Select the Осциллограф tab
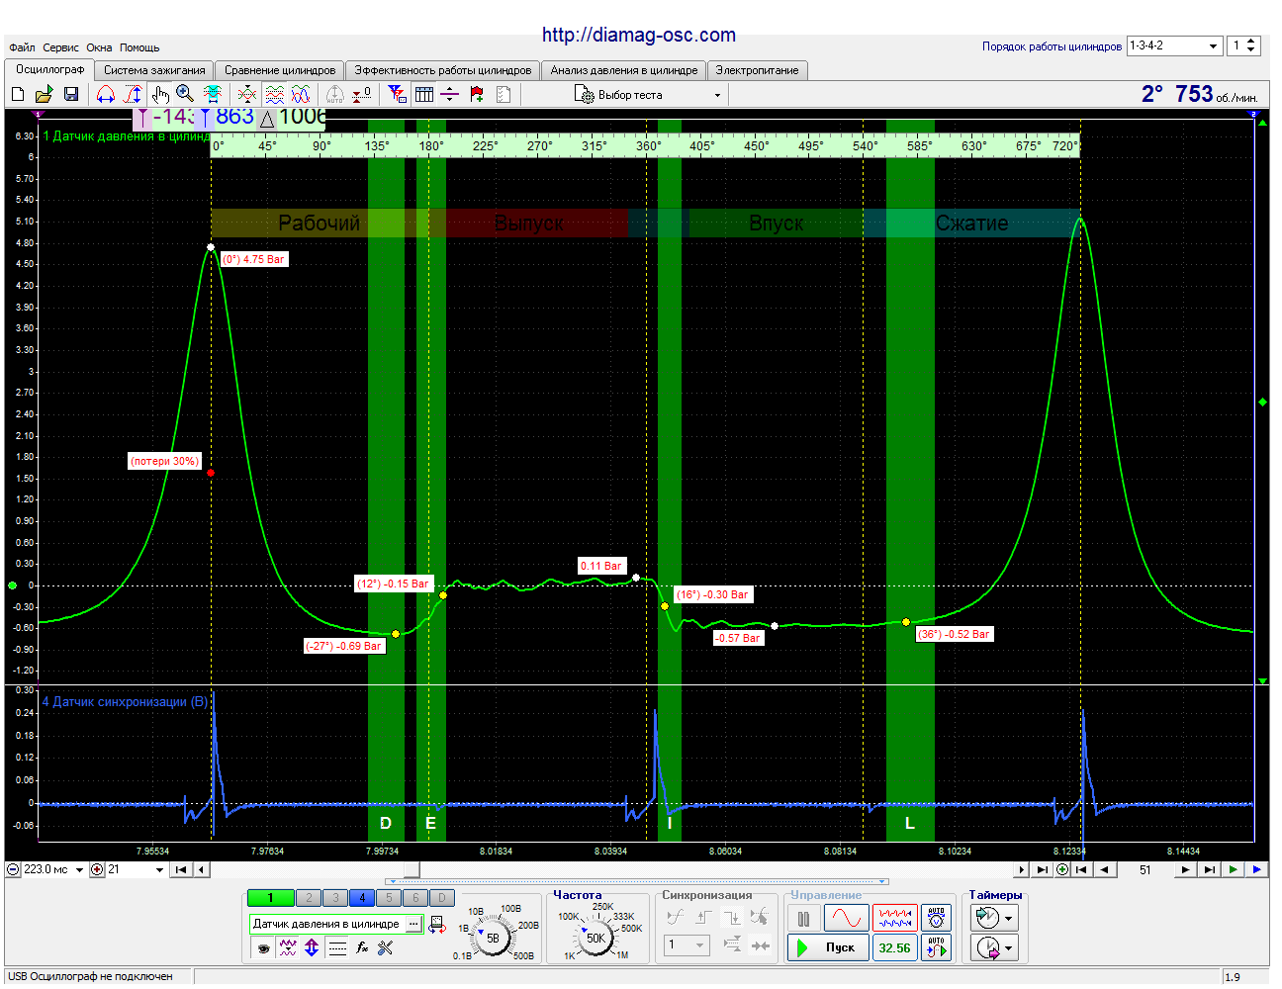Viewport: 1282px width, 989px height. (49, 69)
